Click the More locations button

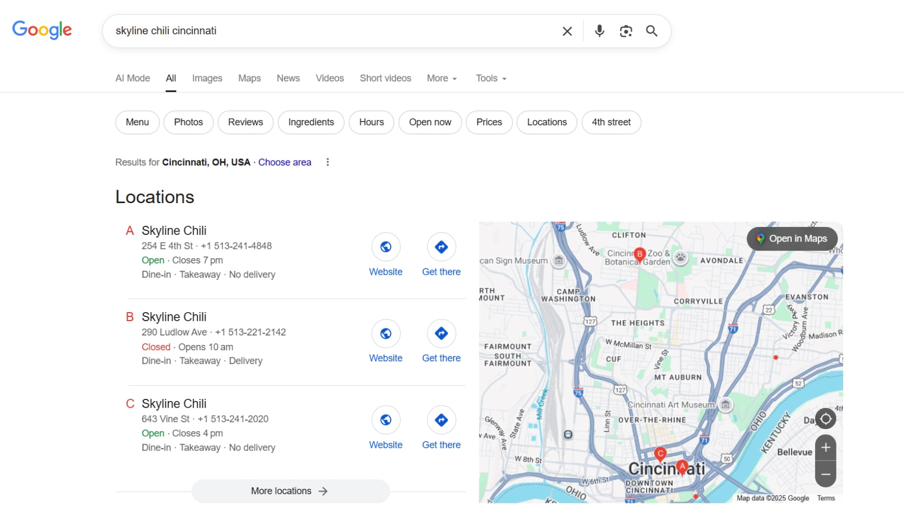click(290, 491)
